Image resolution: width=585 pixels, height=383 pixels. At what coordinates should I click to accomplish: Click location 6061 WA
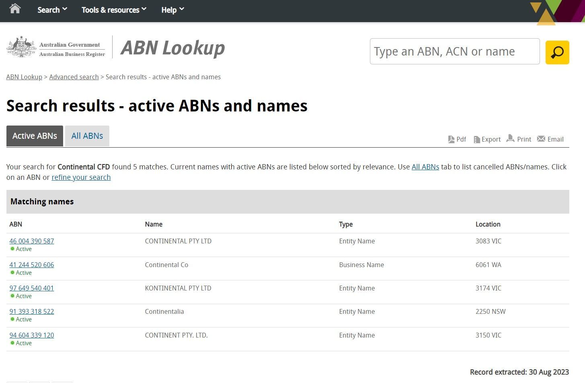pos(489,265)
